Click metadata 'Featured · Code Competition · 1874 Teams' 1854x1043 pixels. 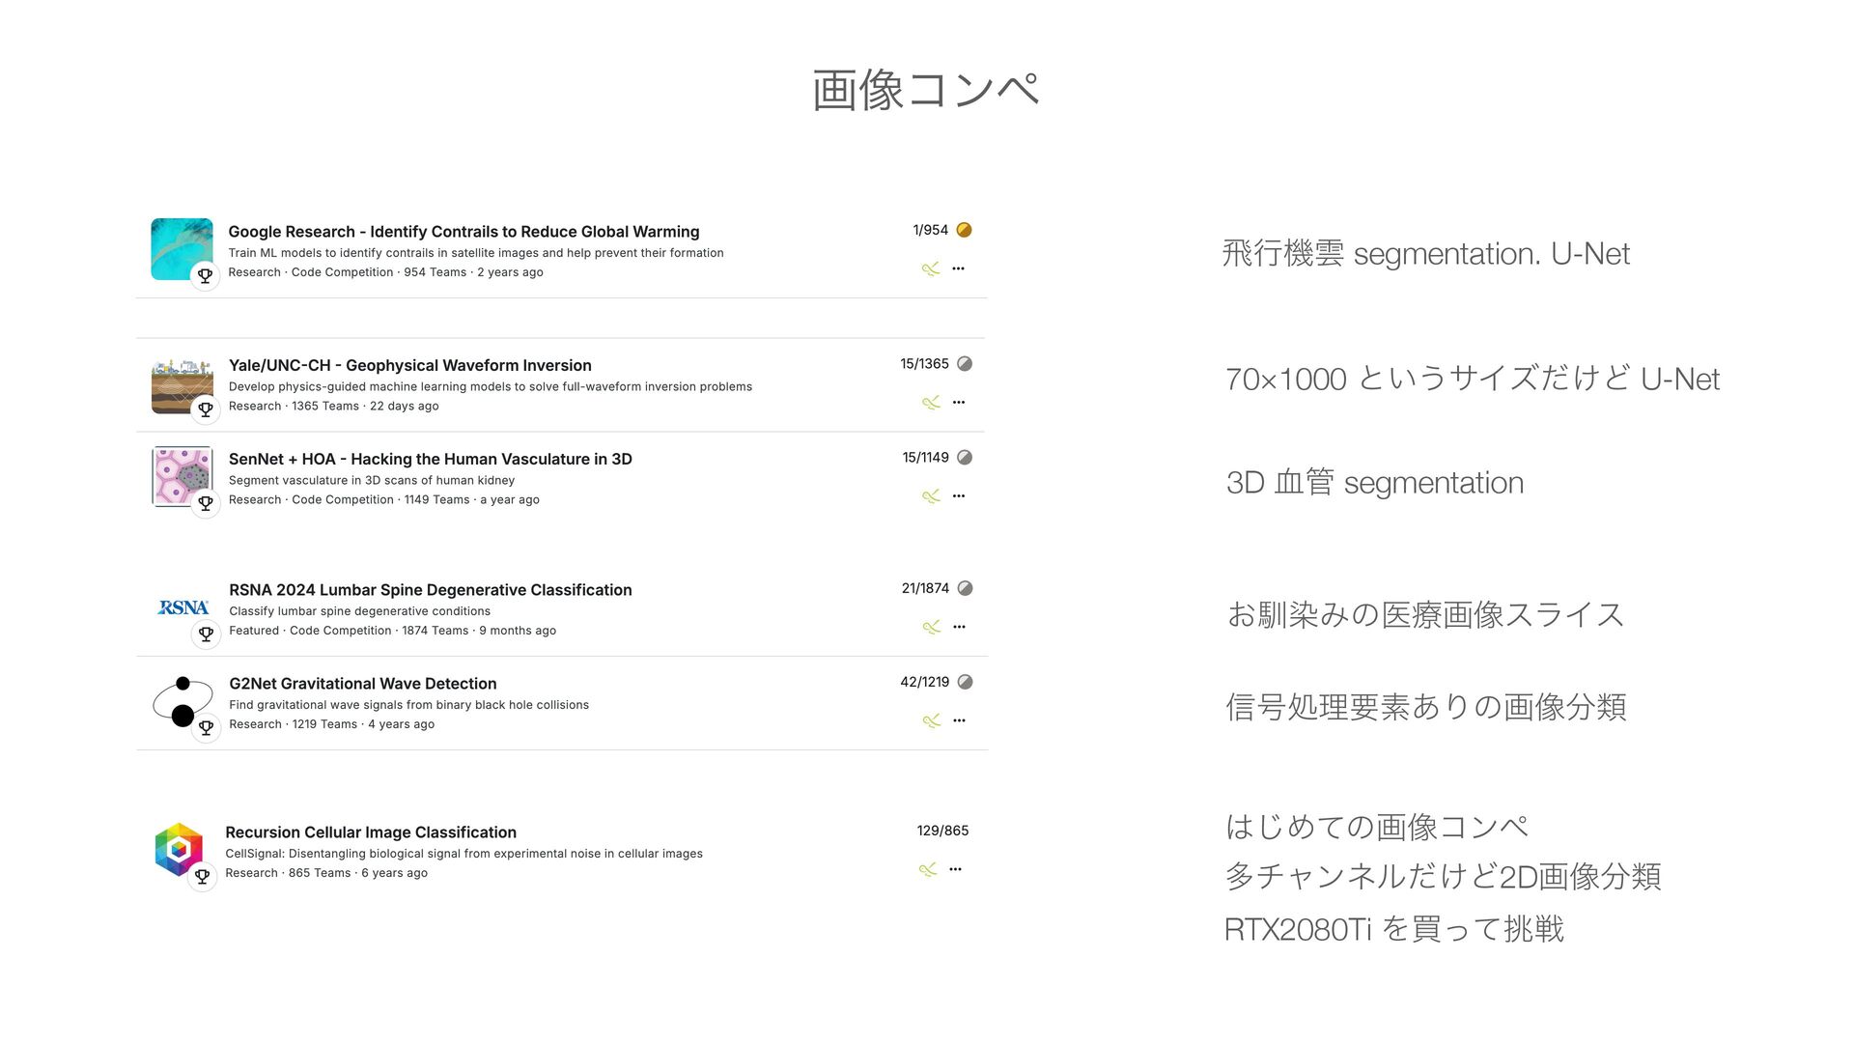(x=392, y=631)
